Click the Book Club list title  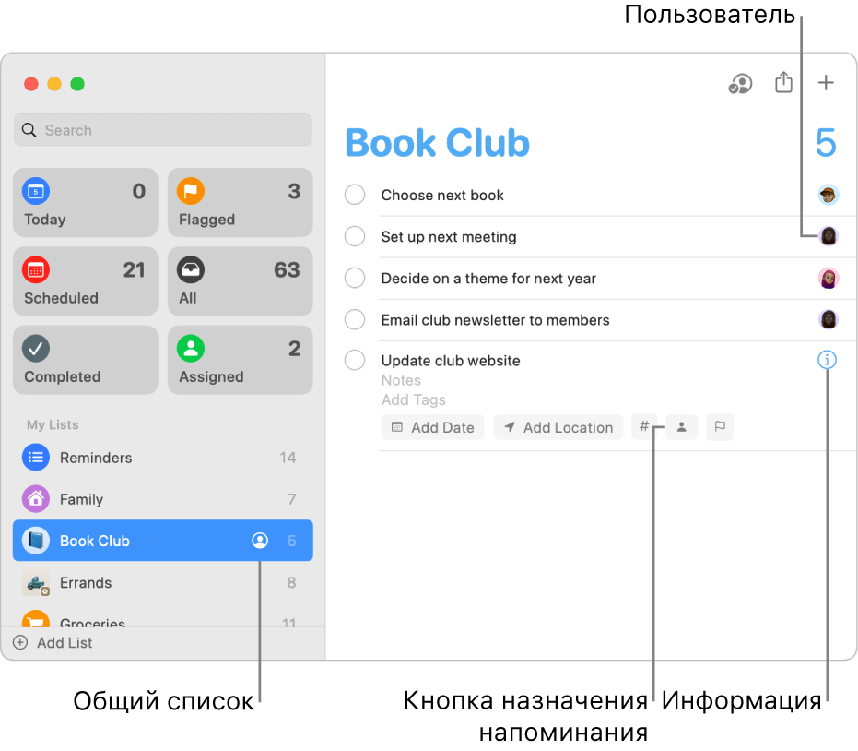point(437,143)
